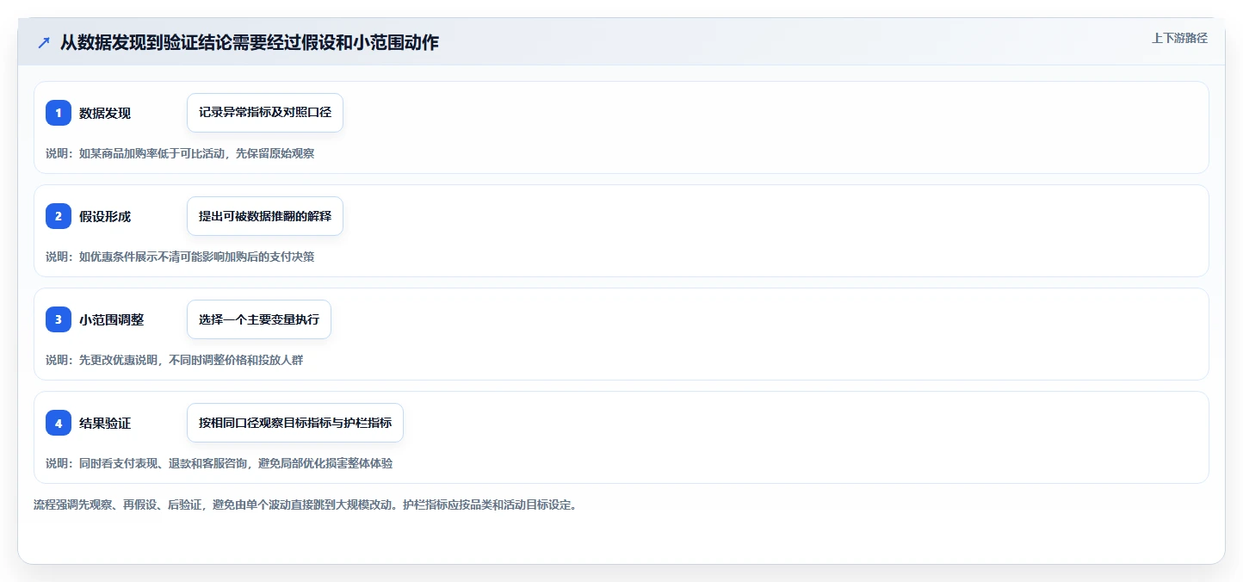Click the step 1 number badge
This screenshot has width=1243, height=582.
click(59, 113)
